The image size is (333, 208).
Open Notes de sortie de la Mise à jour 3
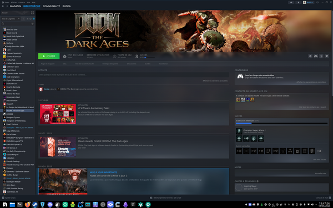(x=109, y=176)
